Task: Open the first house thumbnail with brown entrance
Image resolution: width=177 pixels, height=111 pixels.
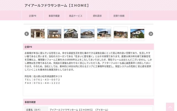Action: pos(38,34)
